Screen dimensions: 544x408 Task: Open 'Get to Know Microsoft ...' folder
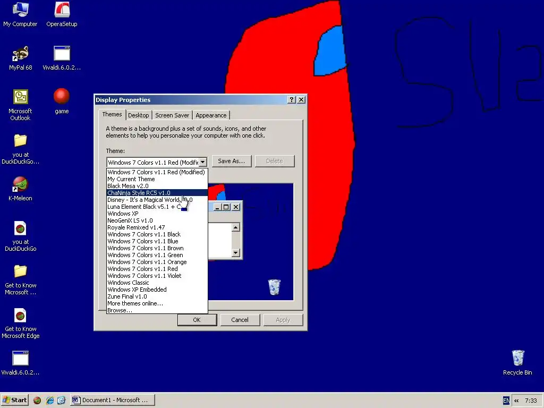click(21, 279)
